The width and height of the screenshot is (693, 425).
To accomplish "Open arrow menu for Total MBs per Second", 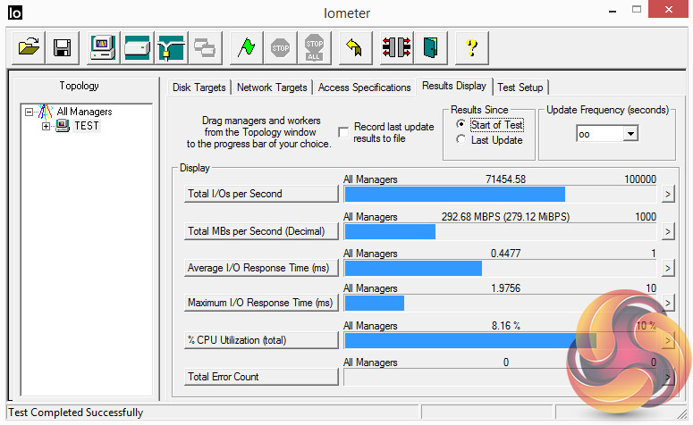I will pyautogui.click(x=668, y=231).
